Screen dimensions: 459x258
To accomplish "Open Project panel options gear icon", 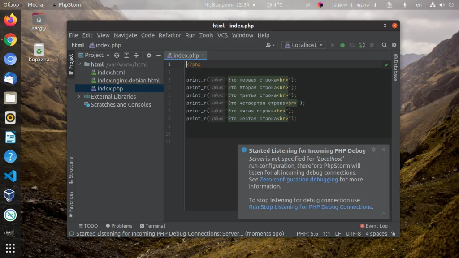I will (148, 55).
